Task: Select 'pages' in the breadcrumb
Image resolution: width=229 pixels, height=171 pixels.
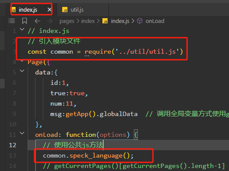Action: tap(67, 21)
